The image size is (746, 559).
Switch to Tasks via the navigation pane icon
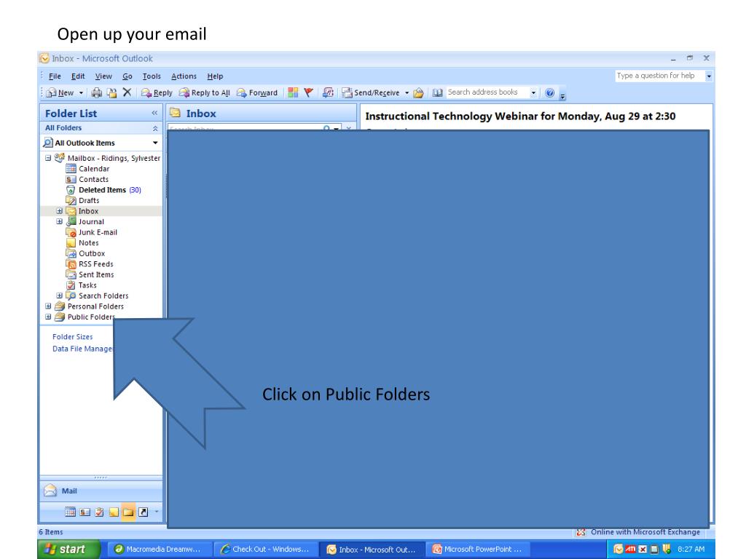[x=99, y=512]
